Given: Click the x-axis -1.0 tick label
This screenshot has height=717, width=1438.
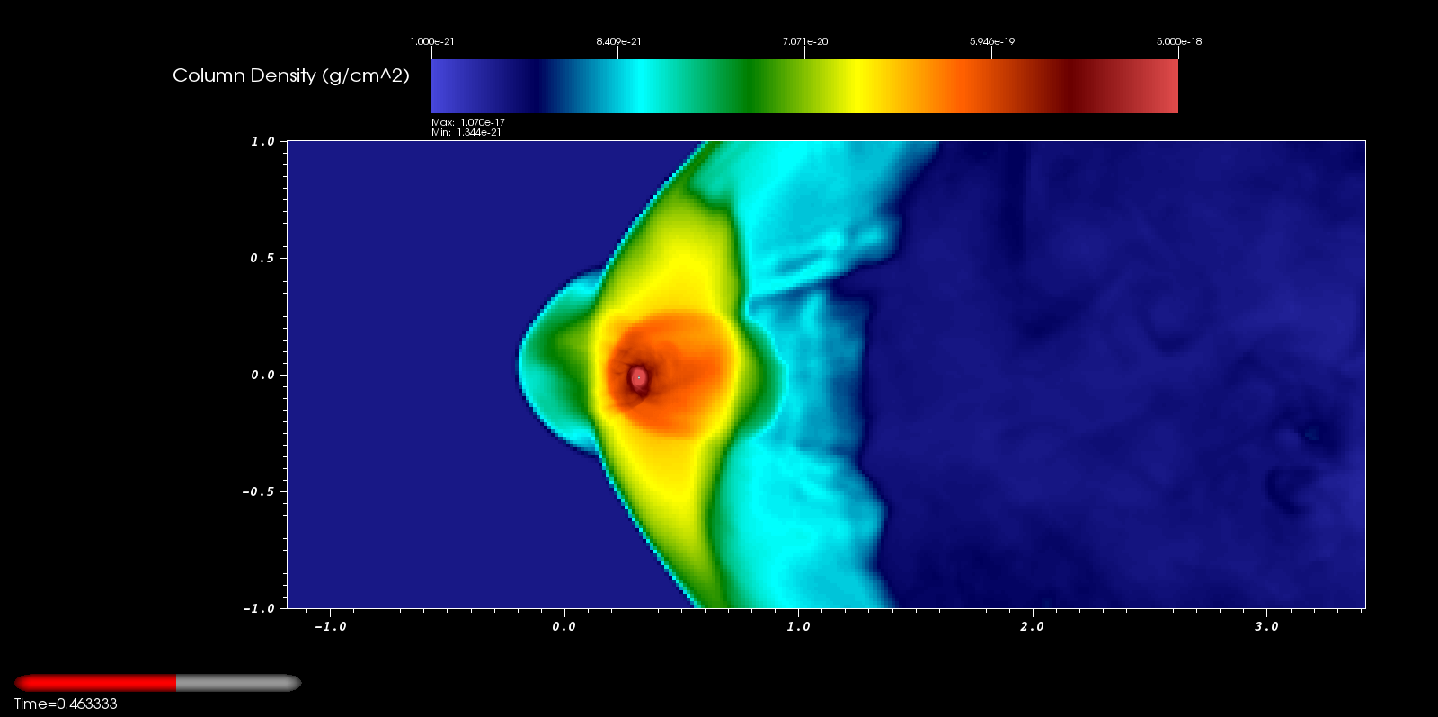Looking at the screenshot, I should (330, 627).
